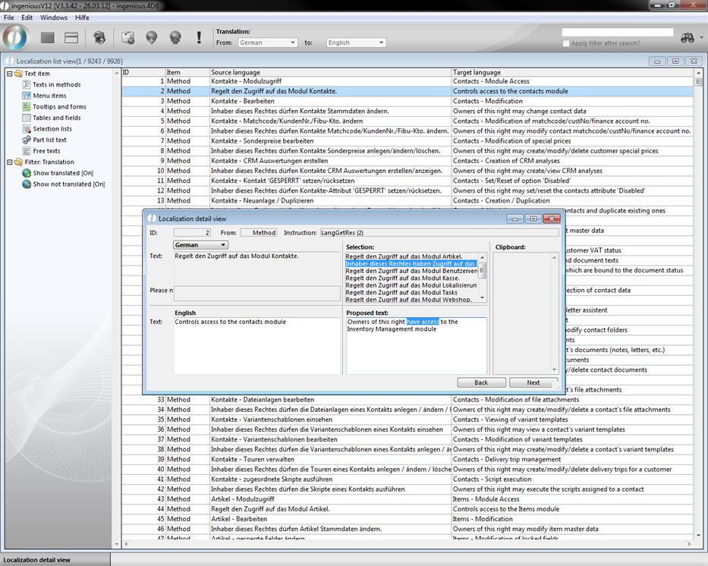This screenshot has width=708, height=566.
Task: Open the Translation to language dropdown
Action: tap(356, 42)
